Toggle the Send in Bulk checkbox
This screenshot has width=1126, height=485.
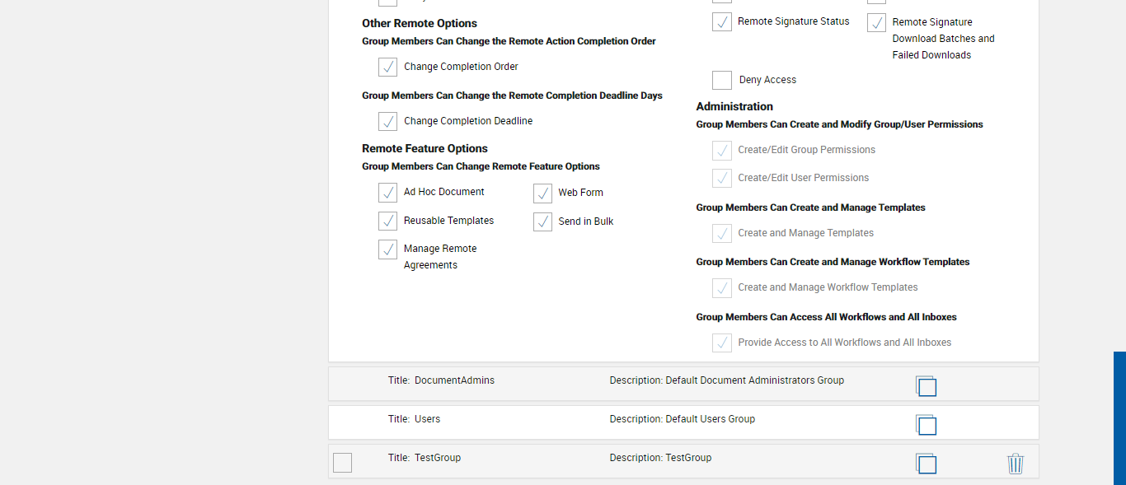click(542, 222)
